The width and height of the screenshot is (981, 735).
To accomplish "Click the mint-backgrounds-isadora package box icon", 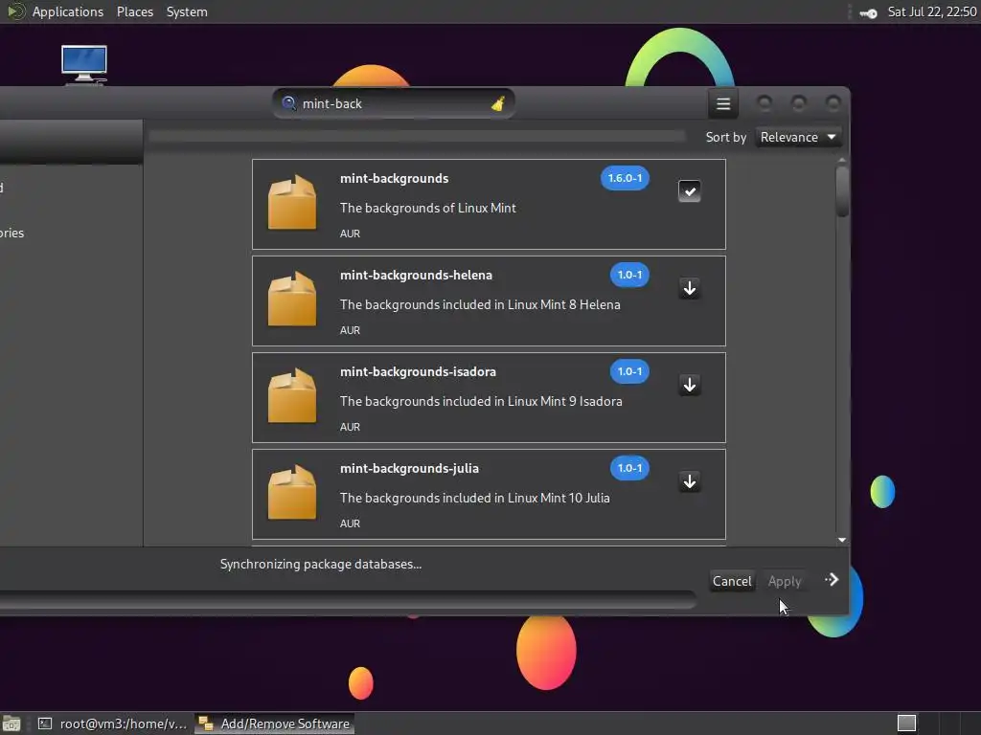I will point(292,395).
